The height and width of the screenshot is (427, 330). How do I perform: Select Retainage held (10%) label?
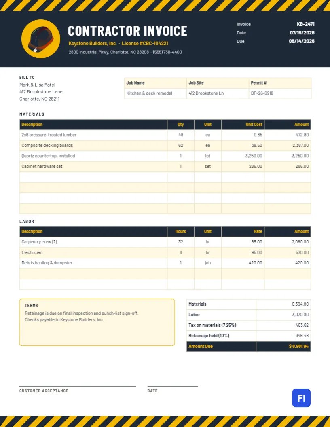pos(209,336)
